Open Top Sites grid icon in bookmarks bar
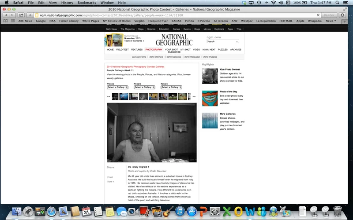Image resolution: width=353 pixels, height=220 pixels. click(13, 21)
